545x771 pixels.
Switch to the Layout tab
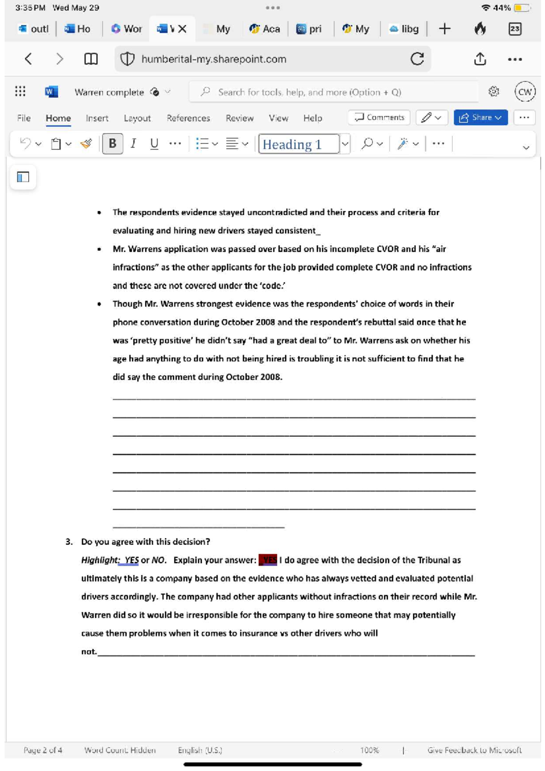(x=137, y=118)
